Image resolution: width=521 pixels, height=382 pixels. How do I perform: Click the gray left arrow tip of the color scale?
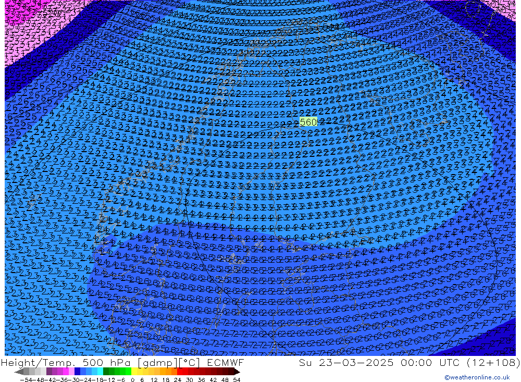[19, 372]
